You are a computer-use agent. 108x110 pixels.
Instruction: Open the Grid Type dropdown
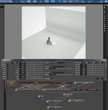(57, 67)
